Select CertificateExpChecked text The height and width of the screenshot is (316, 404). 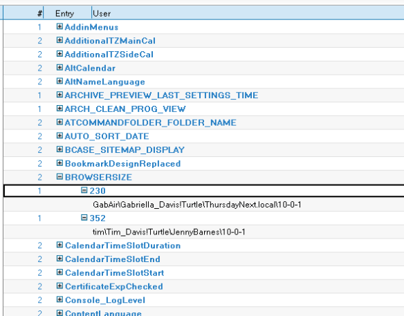[x=114, y=286]
